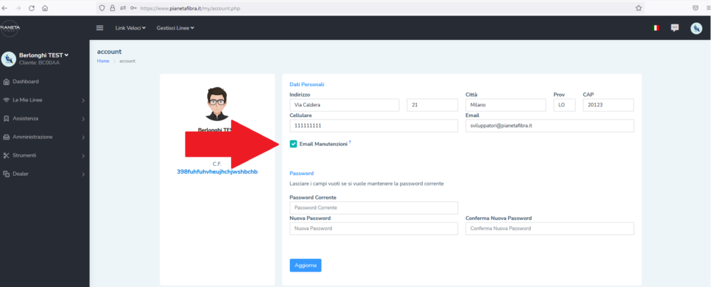This screenshot has width=717, height=287.
Task: Select Dealer menu item
Action: [x=20, y=174]
